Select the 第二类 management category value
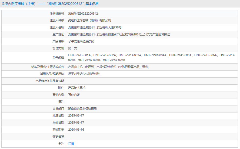Viewport: 240px width, 149px height. [72, 48]
